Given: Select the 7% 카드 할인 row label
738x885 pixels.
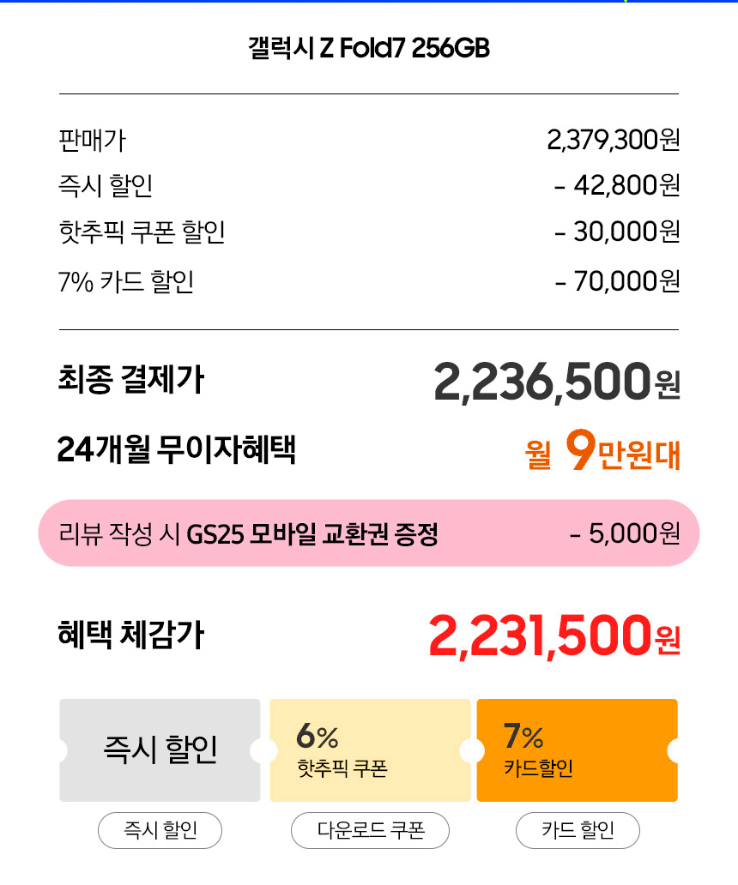Looking at the screenshot, I should 126,280.
